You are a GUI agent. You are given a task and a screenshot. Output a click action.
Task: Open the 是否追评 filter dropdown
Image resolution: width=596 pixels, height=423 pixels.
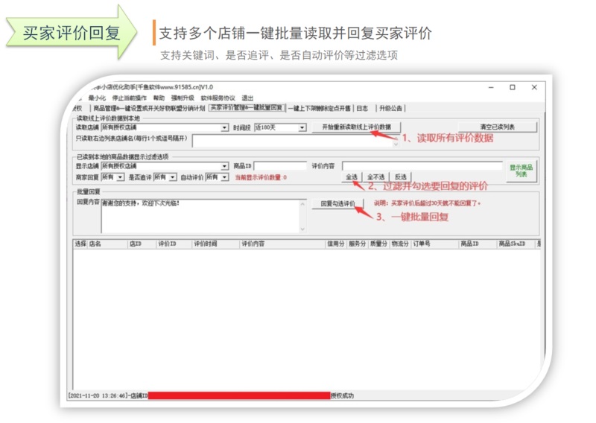click(x=173, y=177)
